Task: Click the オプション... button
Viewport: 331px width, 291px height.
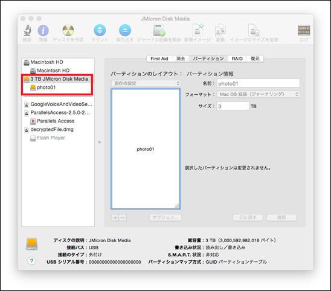Action: tap(165, 217)
